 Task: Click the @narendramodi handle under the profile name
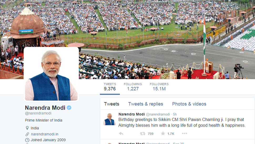pyautogui.click(x=38, y=113)
